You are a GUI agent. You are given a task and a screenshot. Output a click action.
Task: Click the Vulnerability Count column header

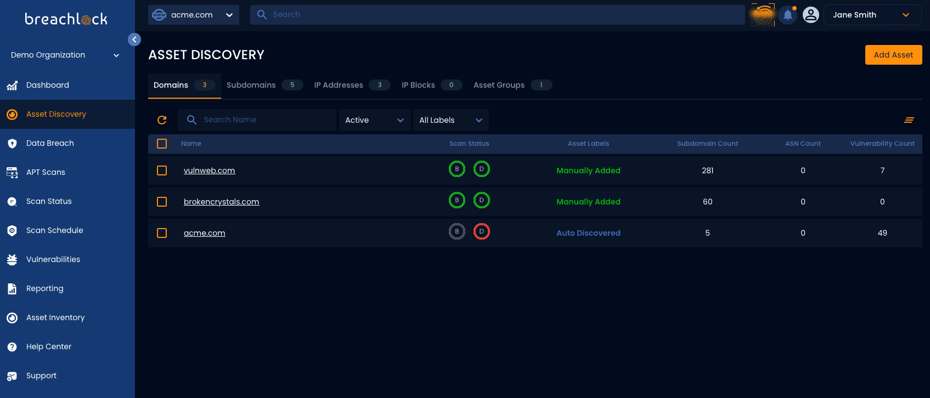point(882,144)
